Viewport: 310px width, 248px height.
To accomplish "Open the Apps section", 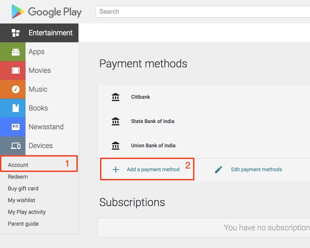I will (39, 52).
